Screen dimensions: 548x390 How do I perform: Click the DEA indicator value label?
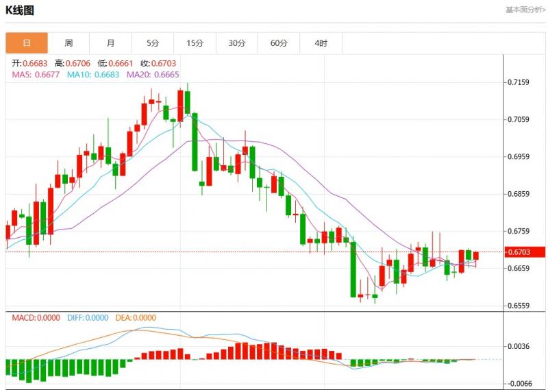click(x=135, y=318)
